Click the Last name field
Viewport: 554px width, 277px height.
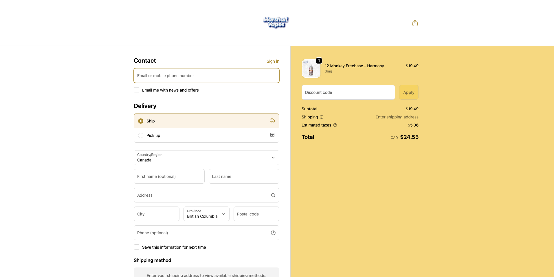[x=243, y=176]
